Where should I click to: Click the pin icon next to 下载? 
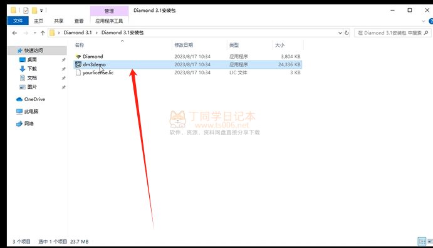(x=63, y=69)
